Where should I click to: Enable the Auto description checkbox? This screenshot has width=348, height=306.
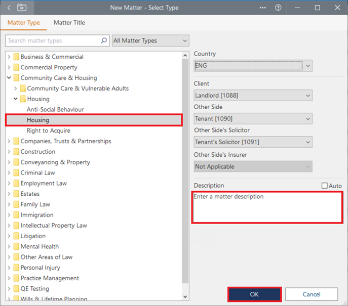[324, 186]
